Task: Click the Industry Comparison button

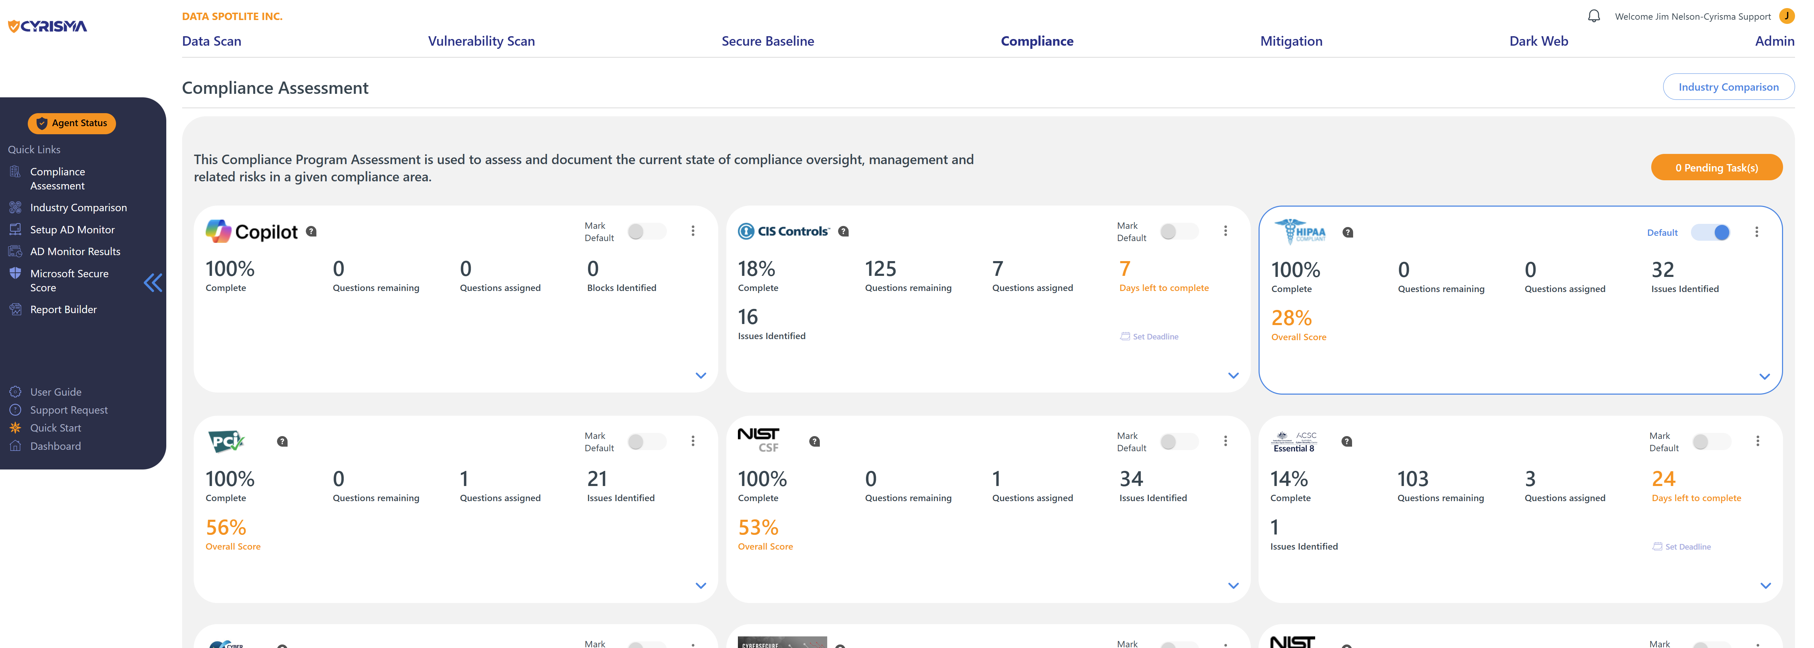Action: tap(1728, 86)
